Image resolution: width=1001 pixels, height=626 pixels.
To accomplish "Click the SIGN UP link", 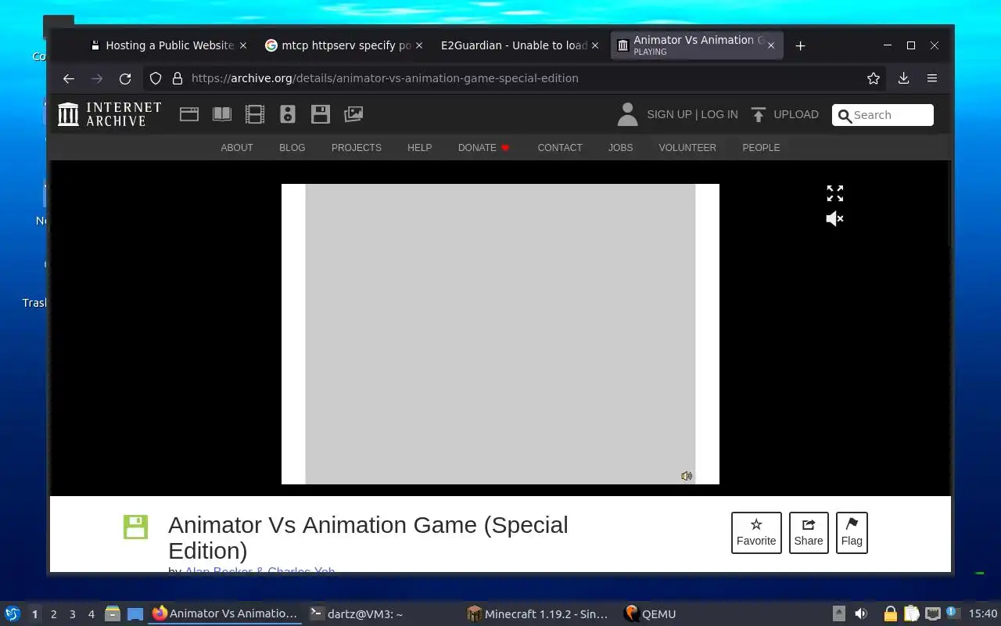I will (669, 114).
